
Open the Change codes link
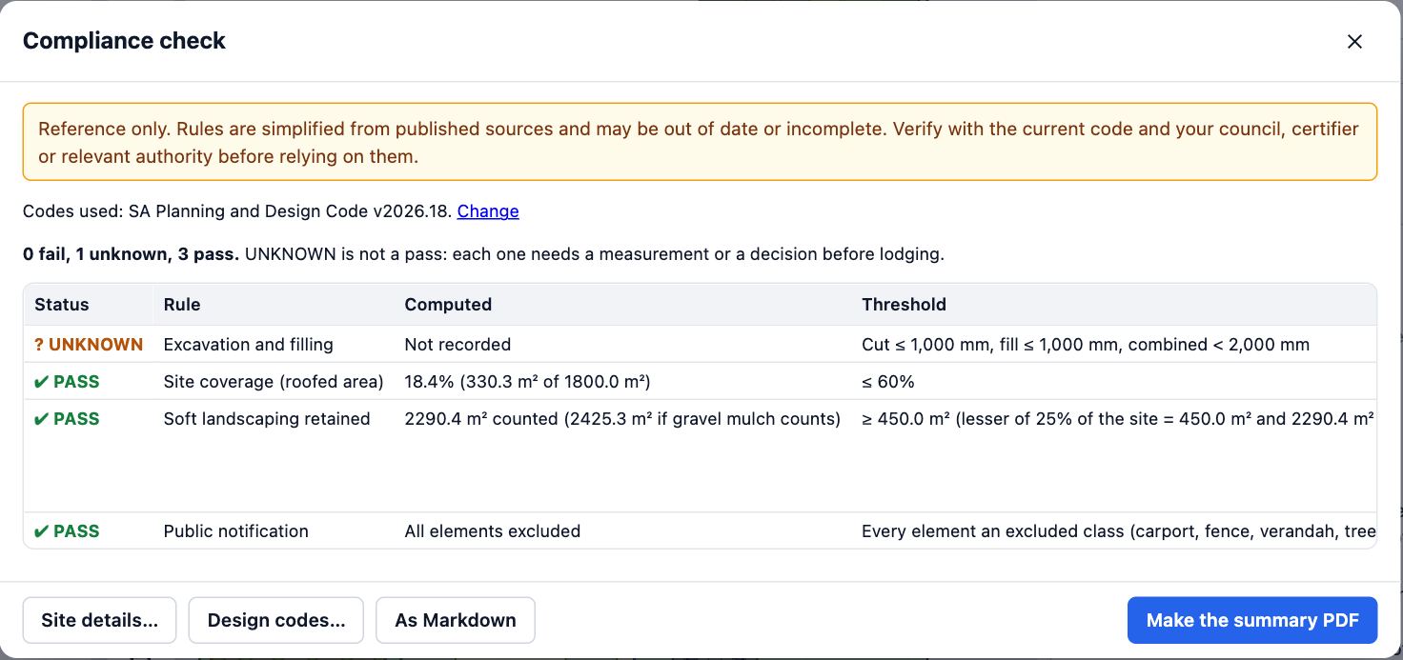tap(488, 211)
